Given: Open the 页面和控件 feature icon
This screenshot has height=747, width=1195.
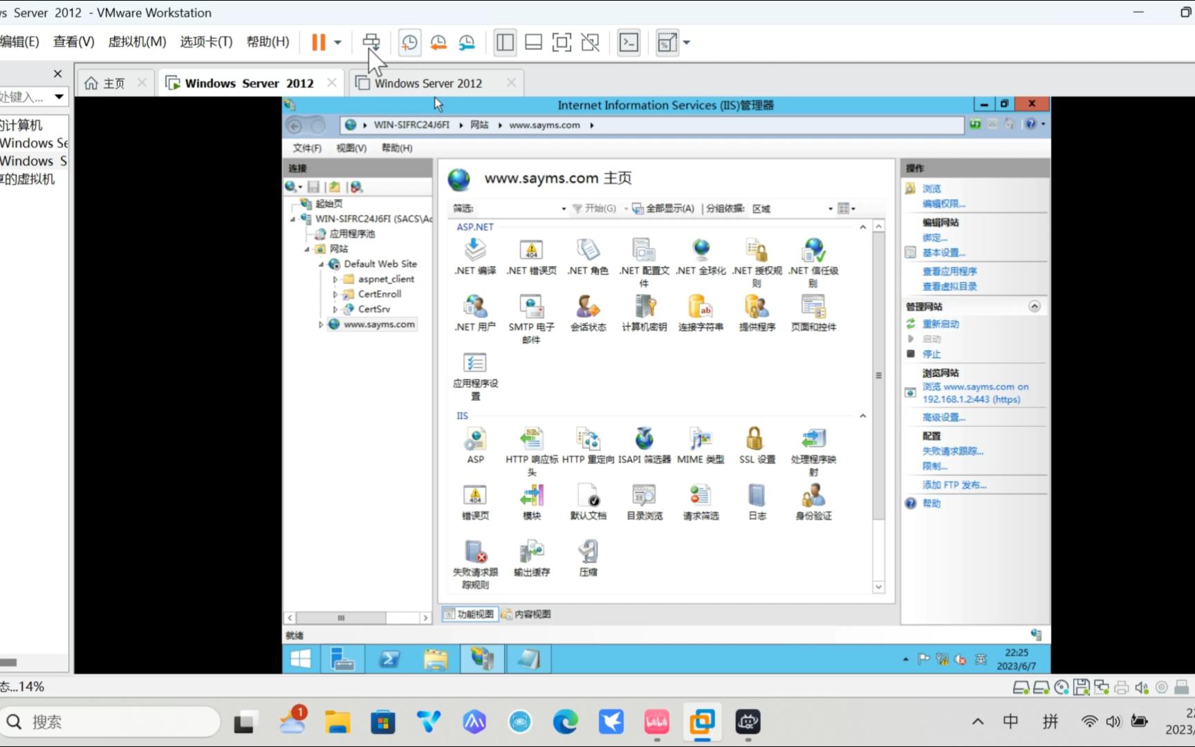Looking at the screenshot, I should [x=813, y=313].
